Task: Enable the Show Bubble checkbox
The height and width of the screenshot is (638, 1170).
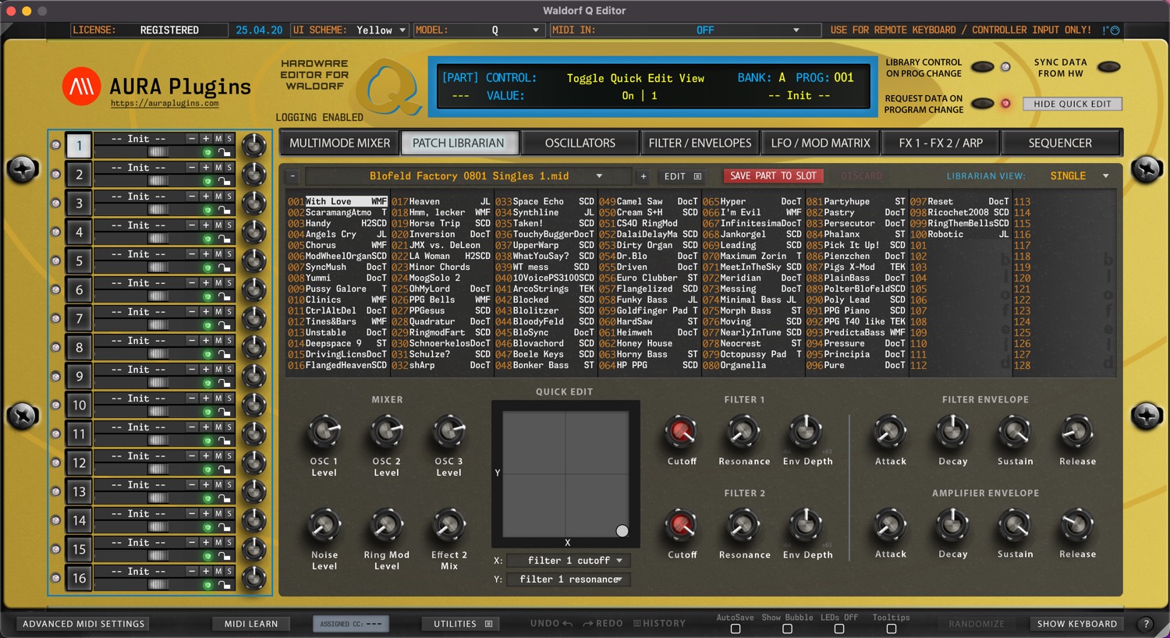Action: 787,629
